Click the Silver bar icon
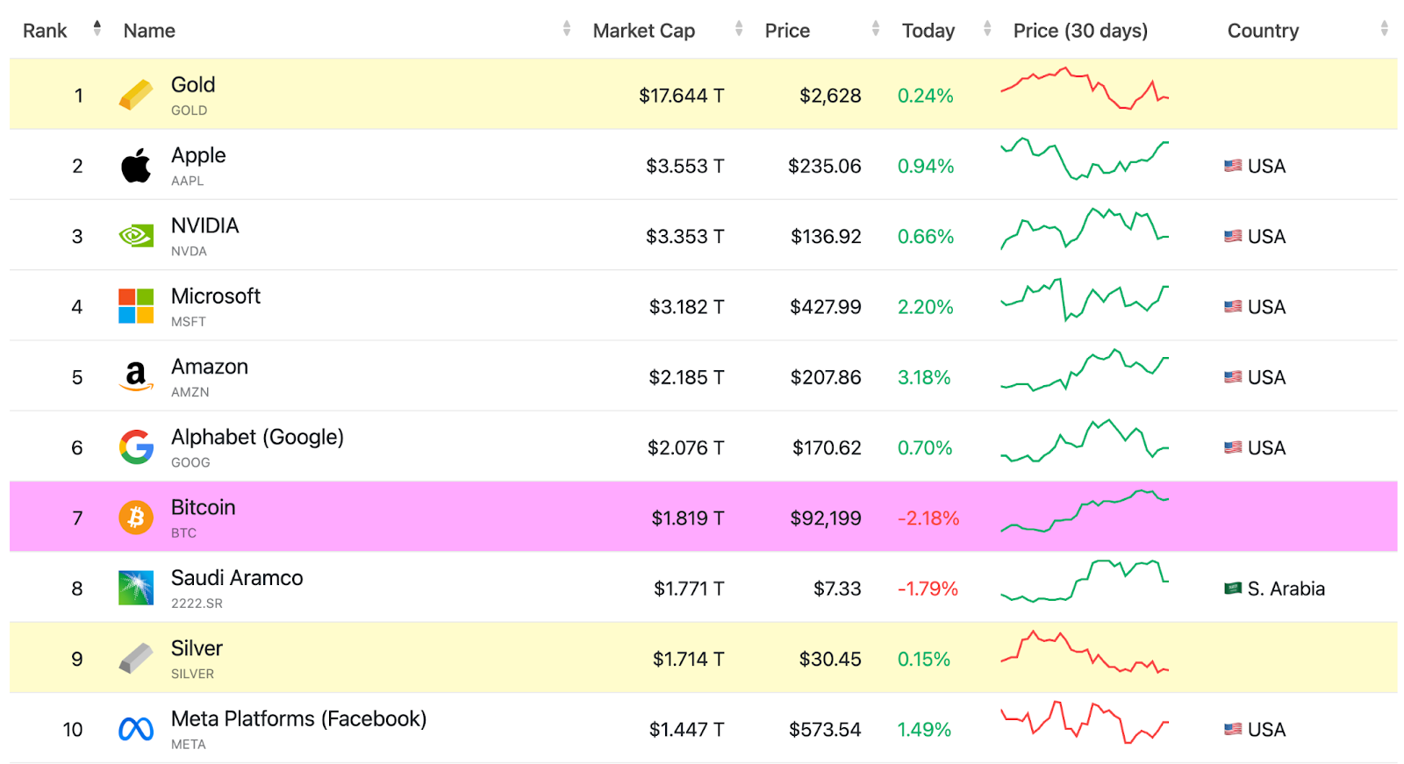The height and width of the screenshot is (764, 1404). click(136, 658)
